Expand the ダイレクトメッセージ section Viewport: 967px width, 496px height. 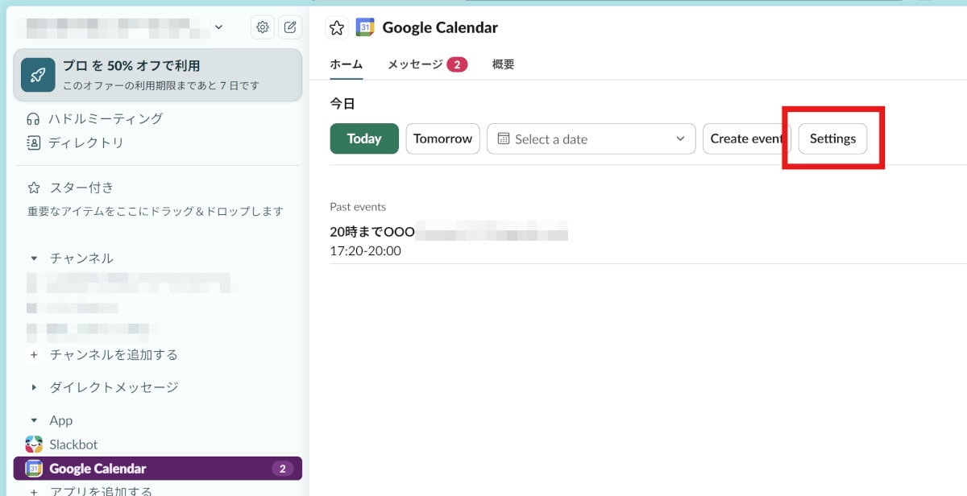coord(34,387)
